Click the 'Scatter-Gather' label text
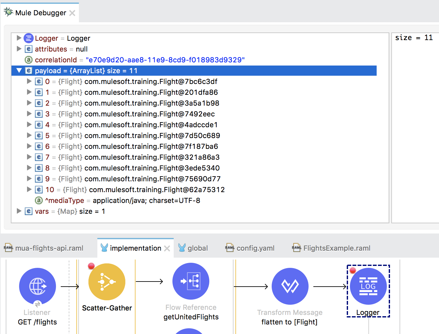The width and height of the screenshot is (439, 334). [107, 308]
